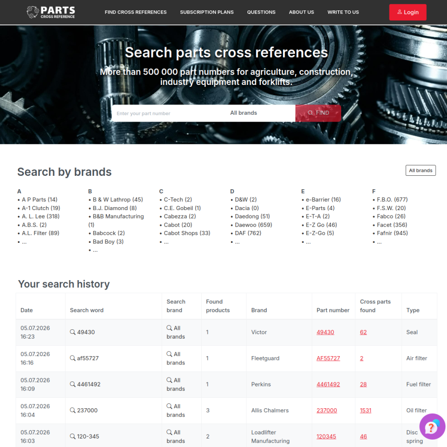
Task: Open part number link 237000 in Allis Chalmers row
Action: coord(327,410)
